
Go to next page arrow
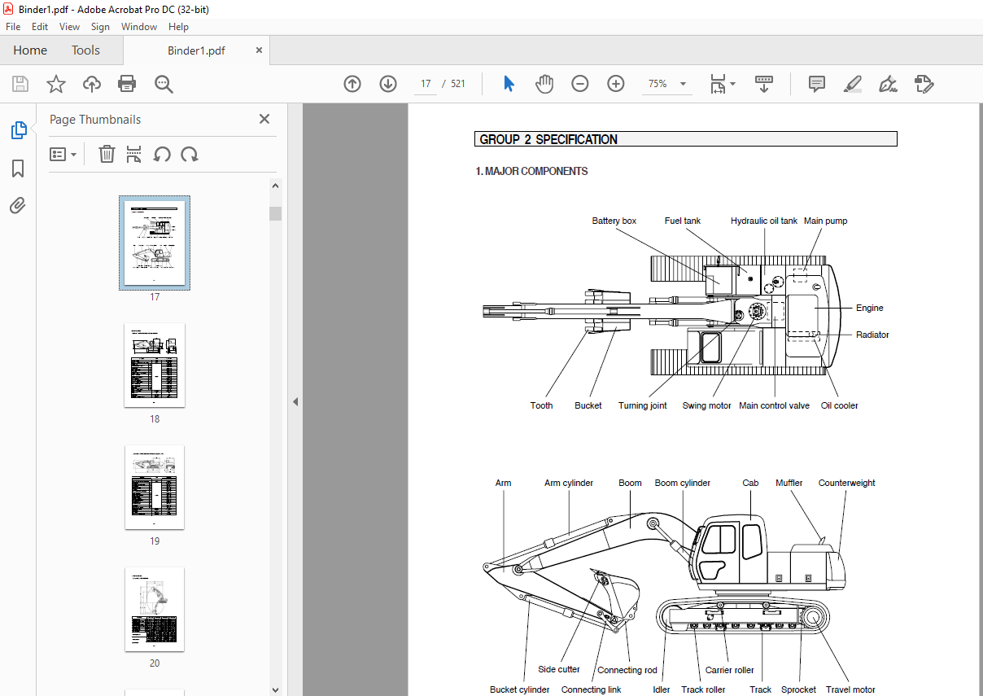[388, 84]
